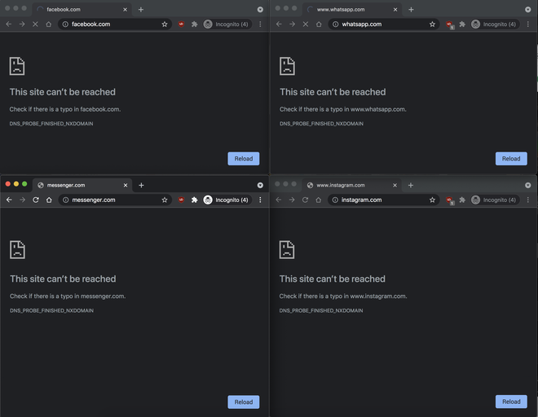The image size is (538, 417).
Task: Open three-dot menu in the messenger.com window
Action: [260, 200]
